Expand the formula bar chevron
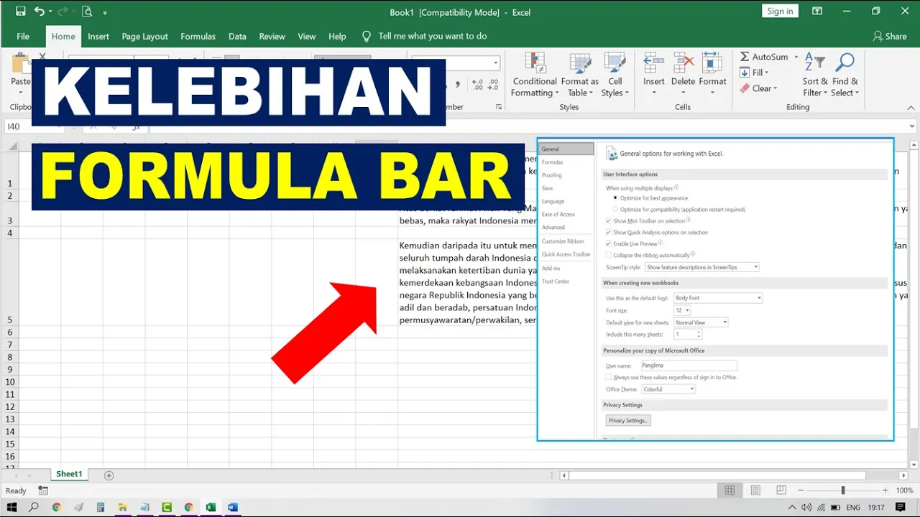Image resolution: width=920 pixels, height=517 pixels. [x=912, y=126]
